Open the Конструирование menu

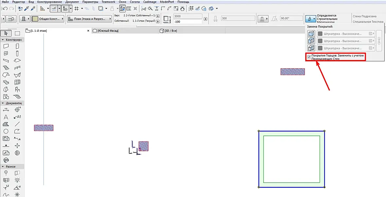[x=49, y=2]
